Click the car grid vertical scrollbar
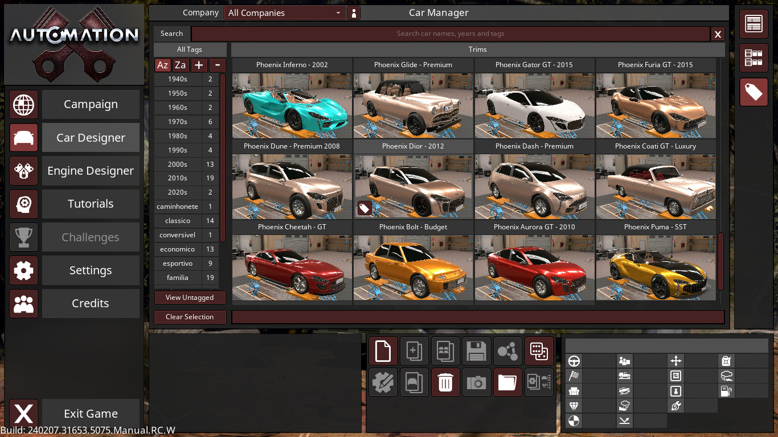Image resolution: width=778 pixels, height=437 pixels. [x=720, y=261]
